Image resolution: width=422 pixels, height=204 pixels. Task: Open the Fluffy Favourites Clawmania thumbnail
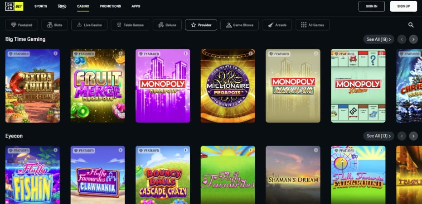(98, 175)
